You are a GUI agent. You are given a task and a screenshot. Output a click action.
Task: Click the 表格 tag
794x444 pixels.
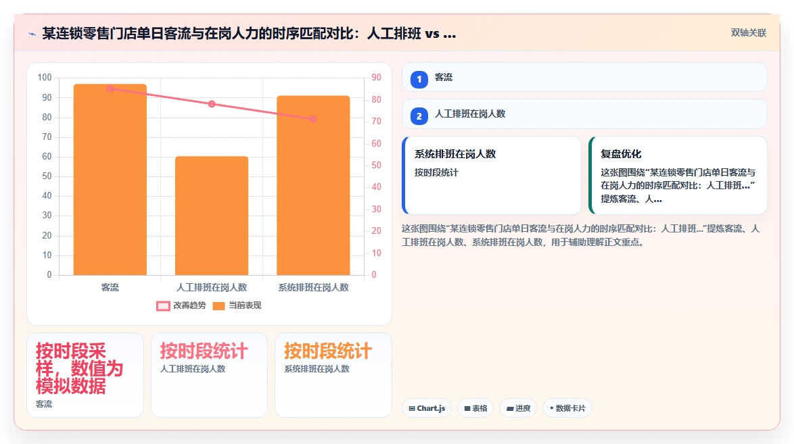pos(475,408)
